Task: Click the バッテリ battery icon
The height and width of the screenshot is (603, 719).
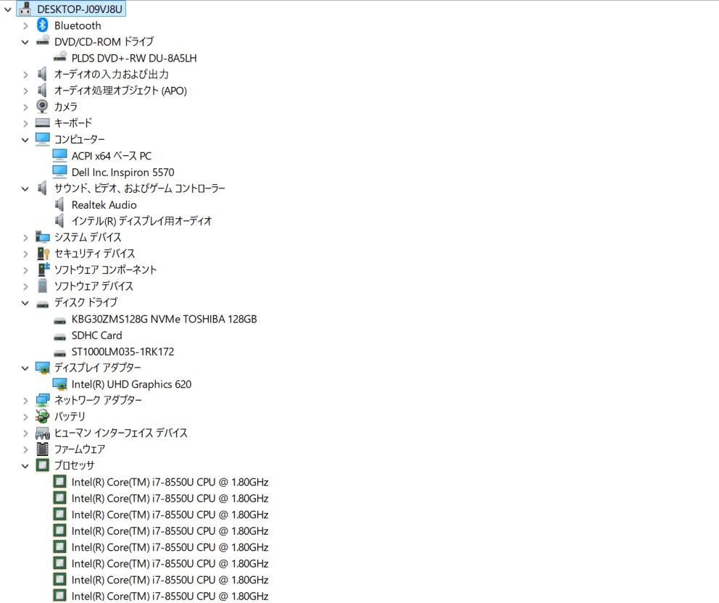Action: click(x=42, y=417)
